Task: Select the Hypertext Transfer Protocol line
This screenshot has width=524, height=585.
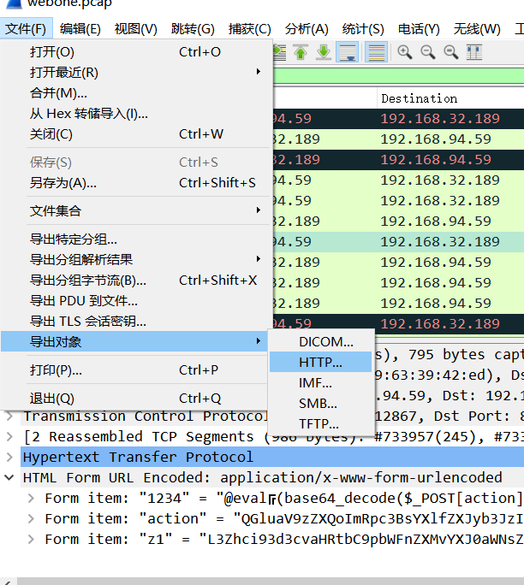Action: pos(272,457)
